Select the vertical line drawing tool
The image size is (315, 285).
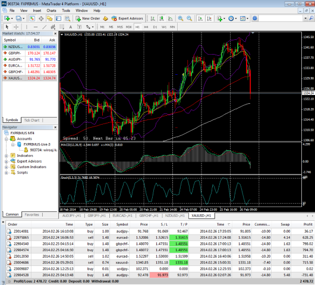(x=27, y=27)
